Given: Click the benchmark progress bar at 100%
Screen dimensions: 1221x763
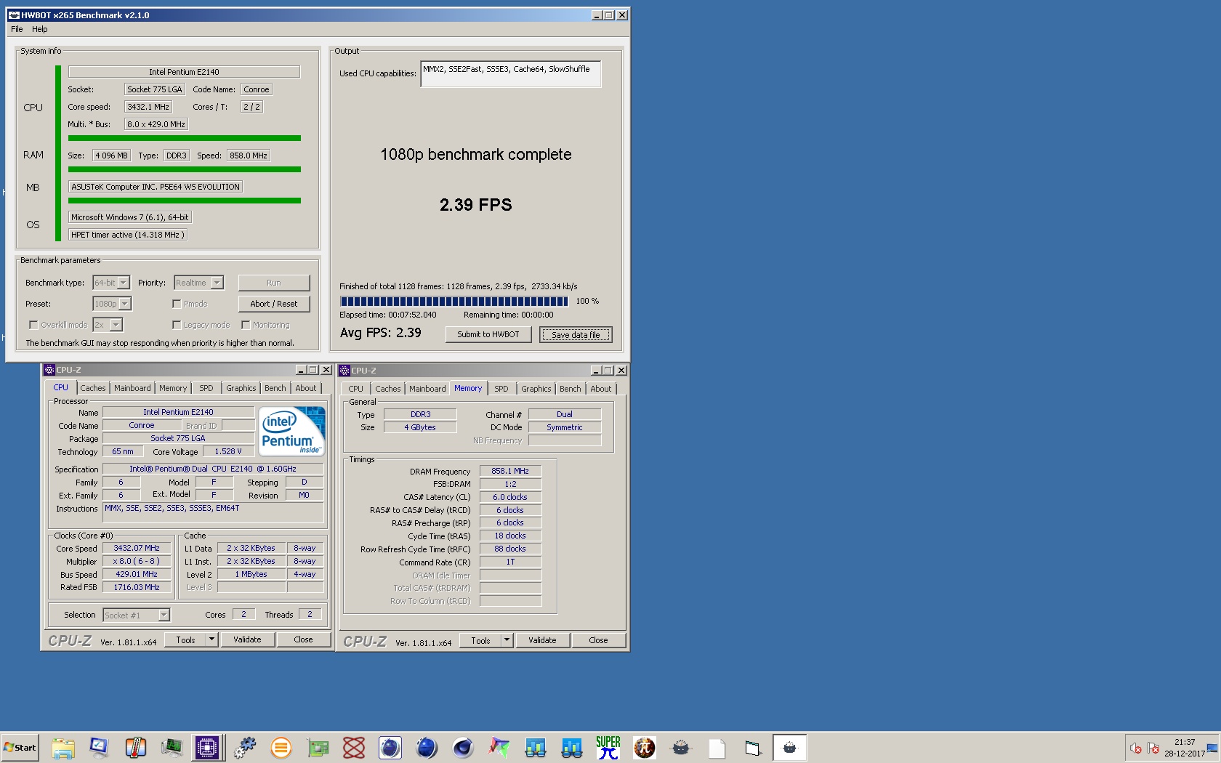Looking at the screenshot, I should (454, 301).
